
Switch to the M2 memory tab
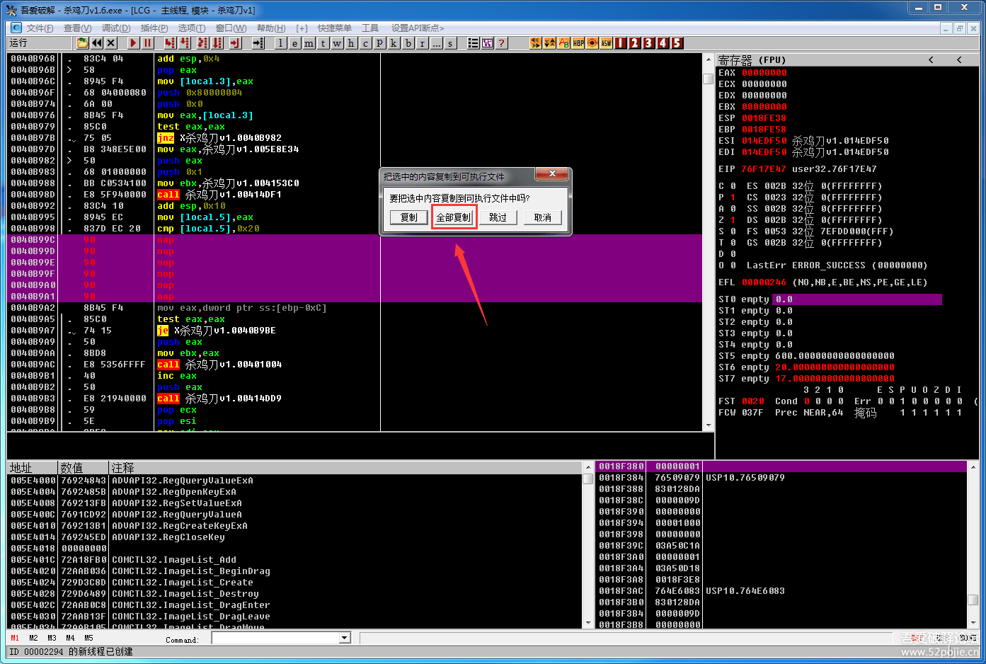[33, 638]
